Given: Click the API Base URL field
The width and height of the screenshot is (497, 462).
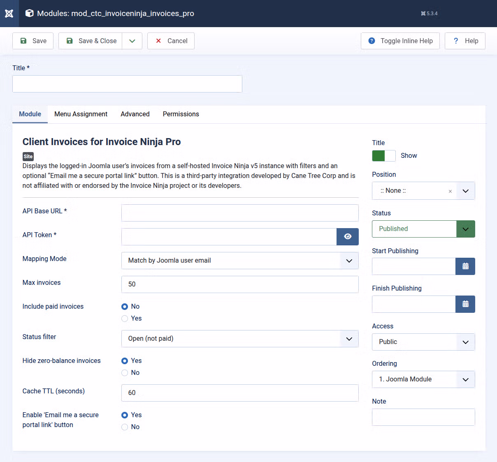Looking at the screenshot, I should pos(240,213).
